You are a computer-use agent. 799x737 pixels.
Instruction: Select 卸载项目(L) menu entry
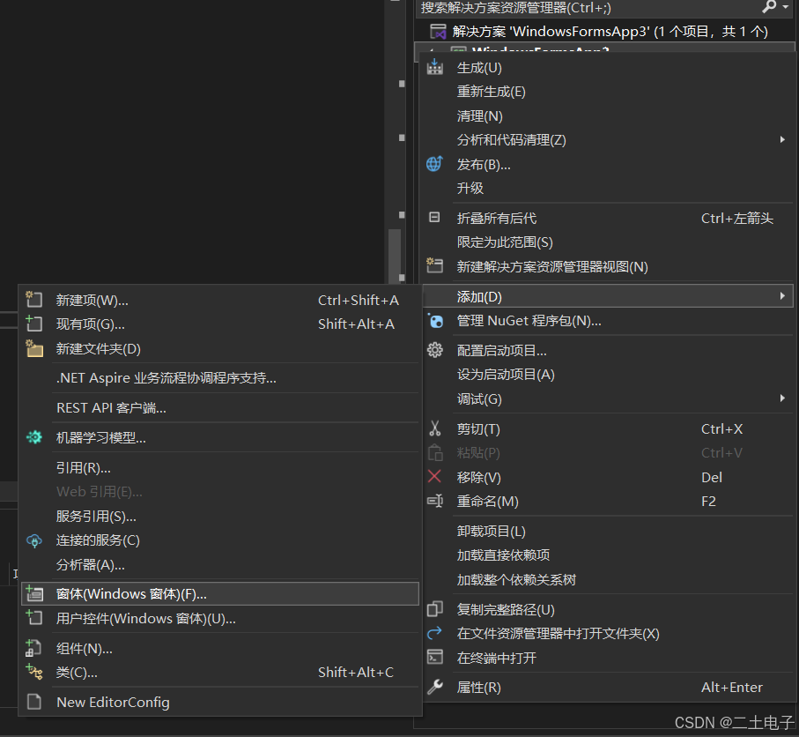(x=608, y=531)
